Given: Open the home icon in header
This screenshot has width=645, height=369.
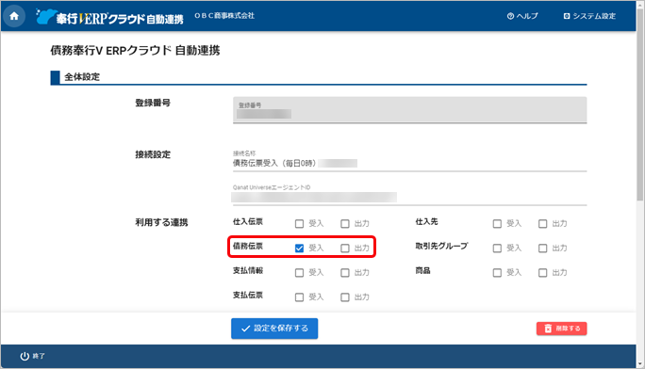Looking at the screenshot, I should [x=14, y=16].
